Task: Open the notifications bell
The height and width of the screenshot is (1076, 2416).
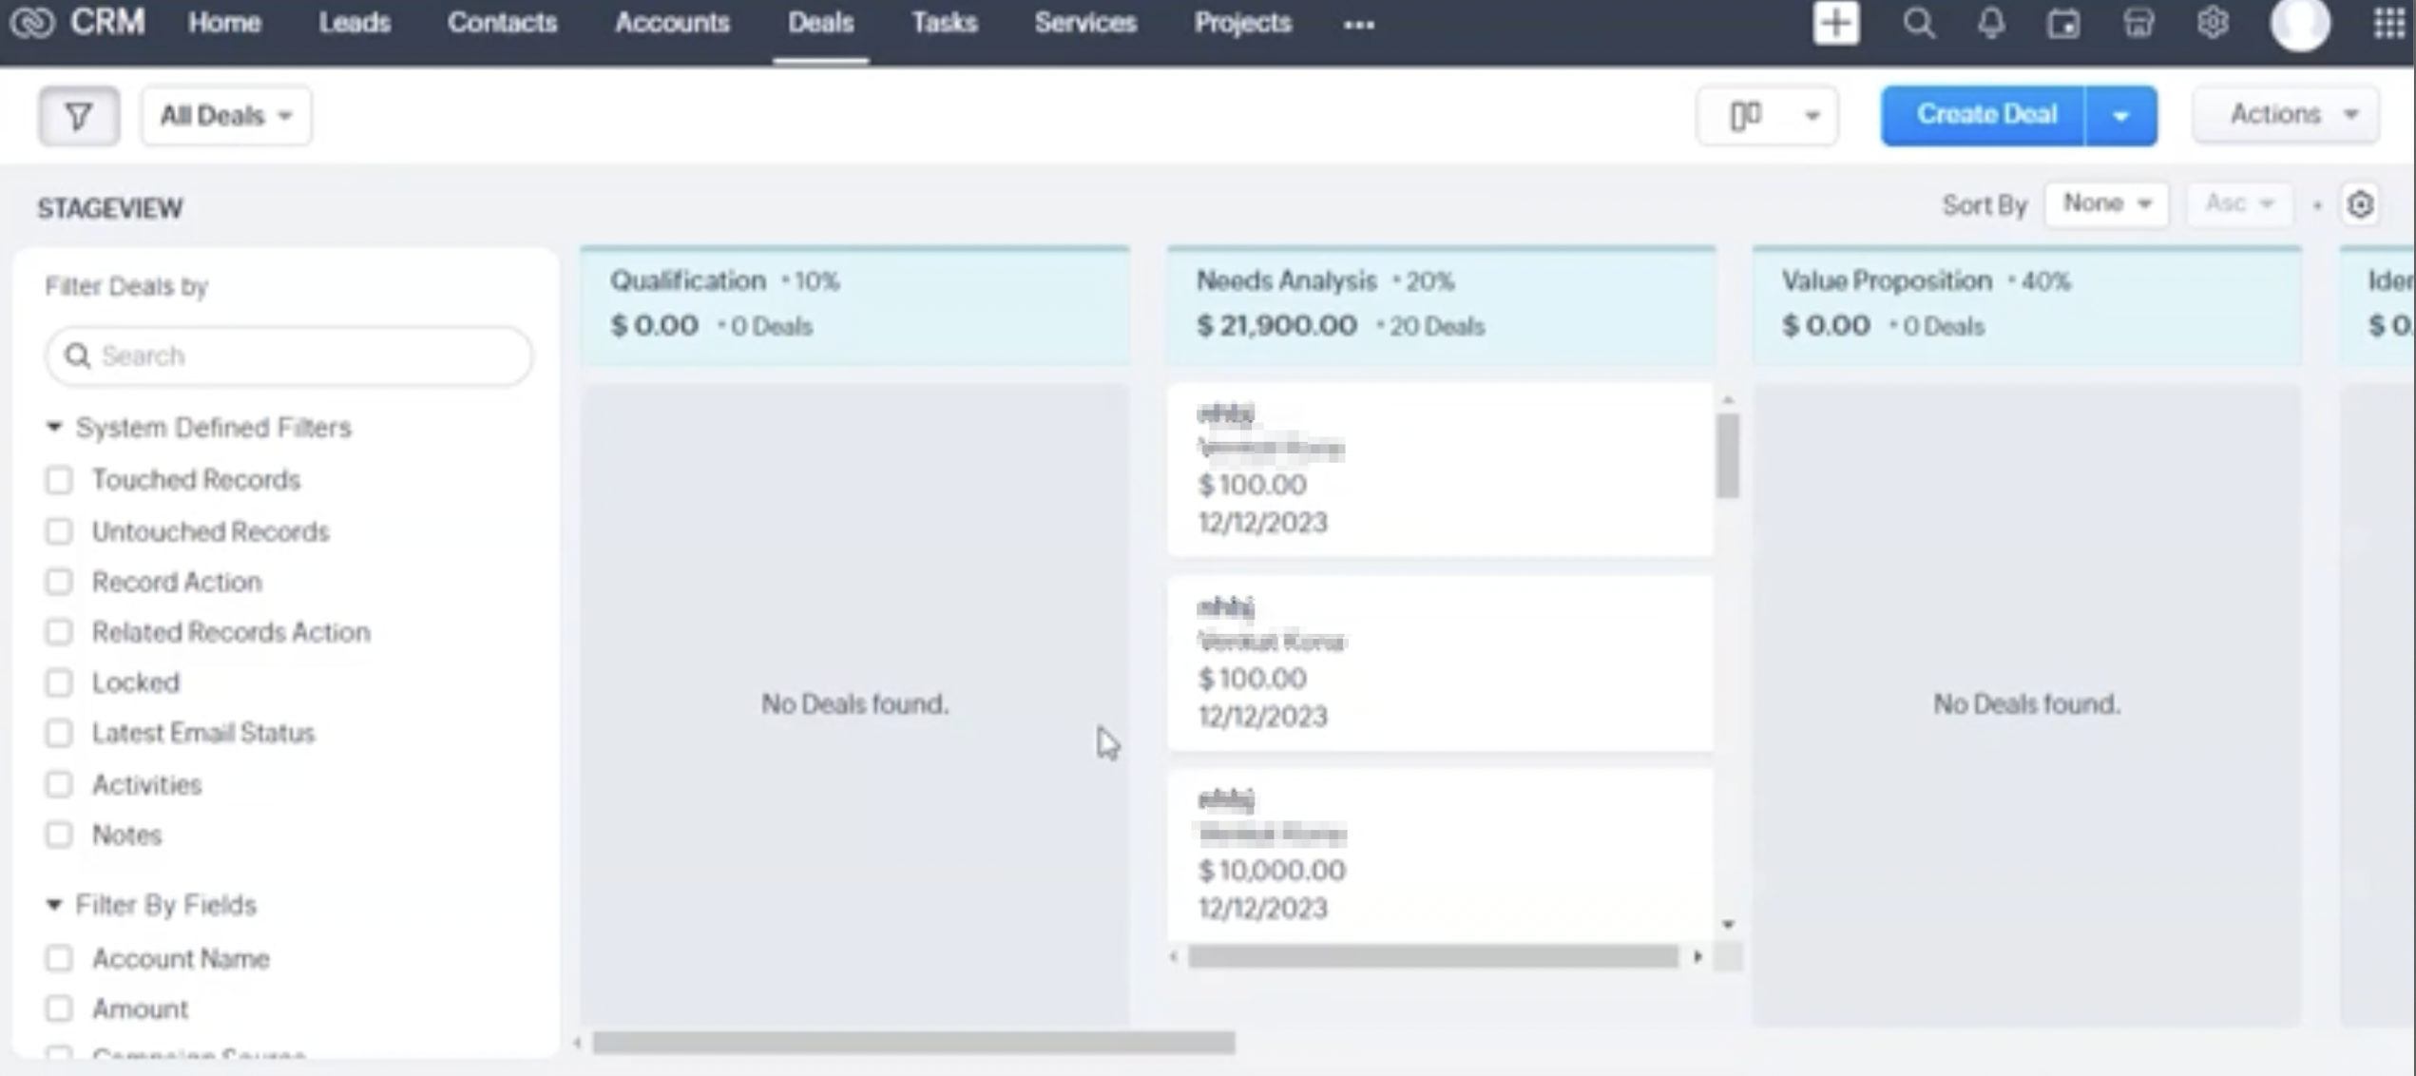Action: 1991,23
